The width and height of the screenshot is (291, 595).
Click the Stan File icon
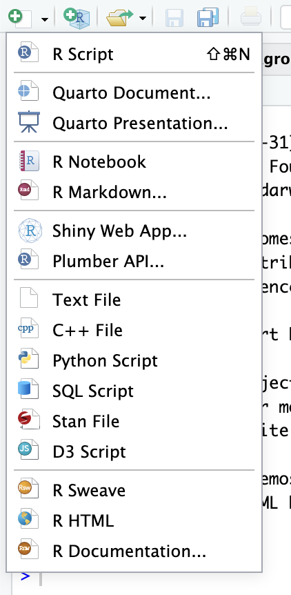tap(28, 419)
